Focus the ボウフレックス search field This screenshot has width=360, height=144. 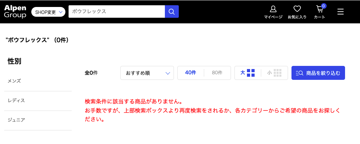click(117, 12)
